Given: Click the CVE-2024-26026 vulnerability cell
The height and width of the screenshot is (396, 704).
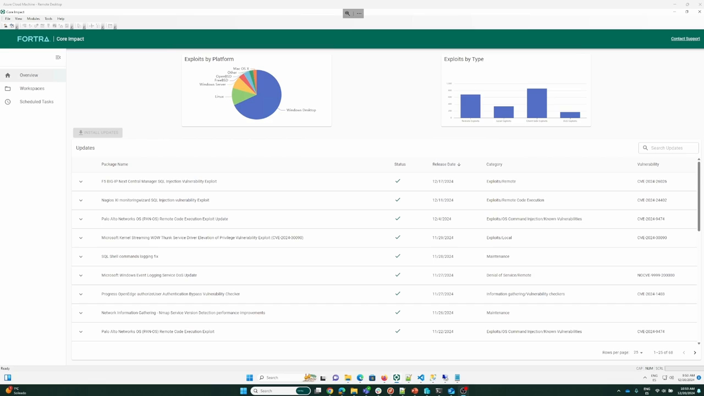Looking at the screenshot, I should (652, 182).
